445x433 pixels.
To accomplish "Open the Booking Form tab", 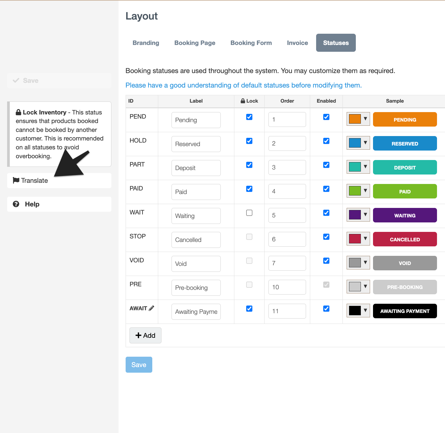I will 251,43.
